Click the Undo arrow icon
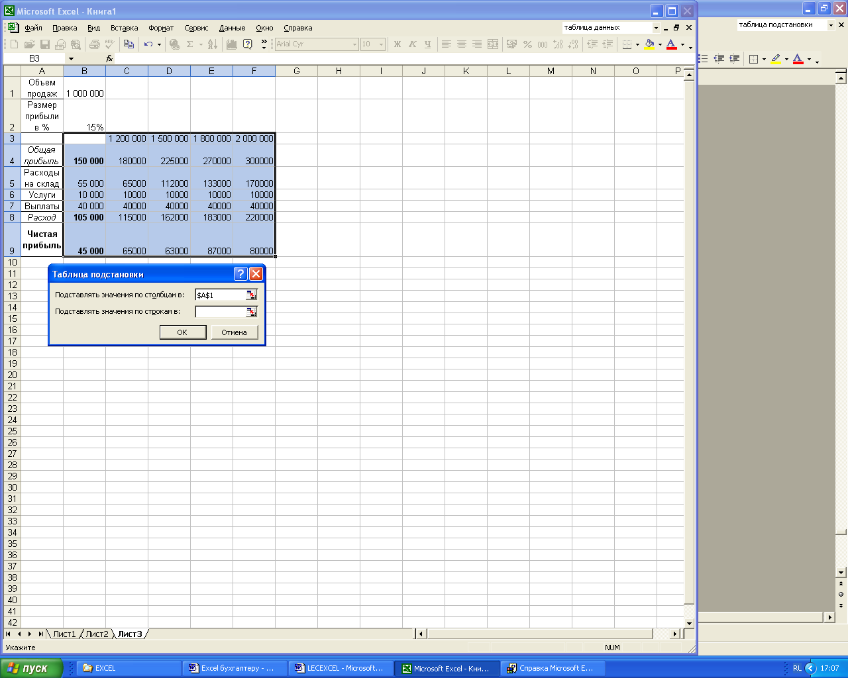 (x=148, y=44)
